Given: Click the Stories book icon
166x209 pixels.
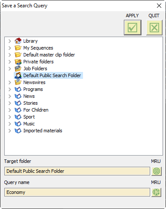Looking at the screenshot, I should 18,103.
